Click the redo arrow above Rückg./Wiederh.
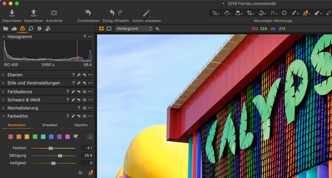The height and width of the screenshot is (178, 332). (120, 13)
